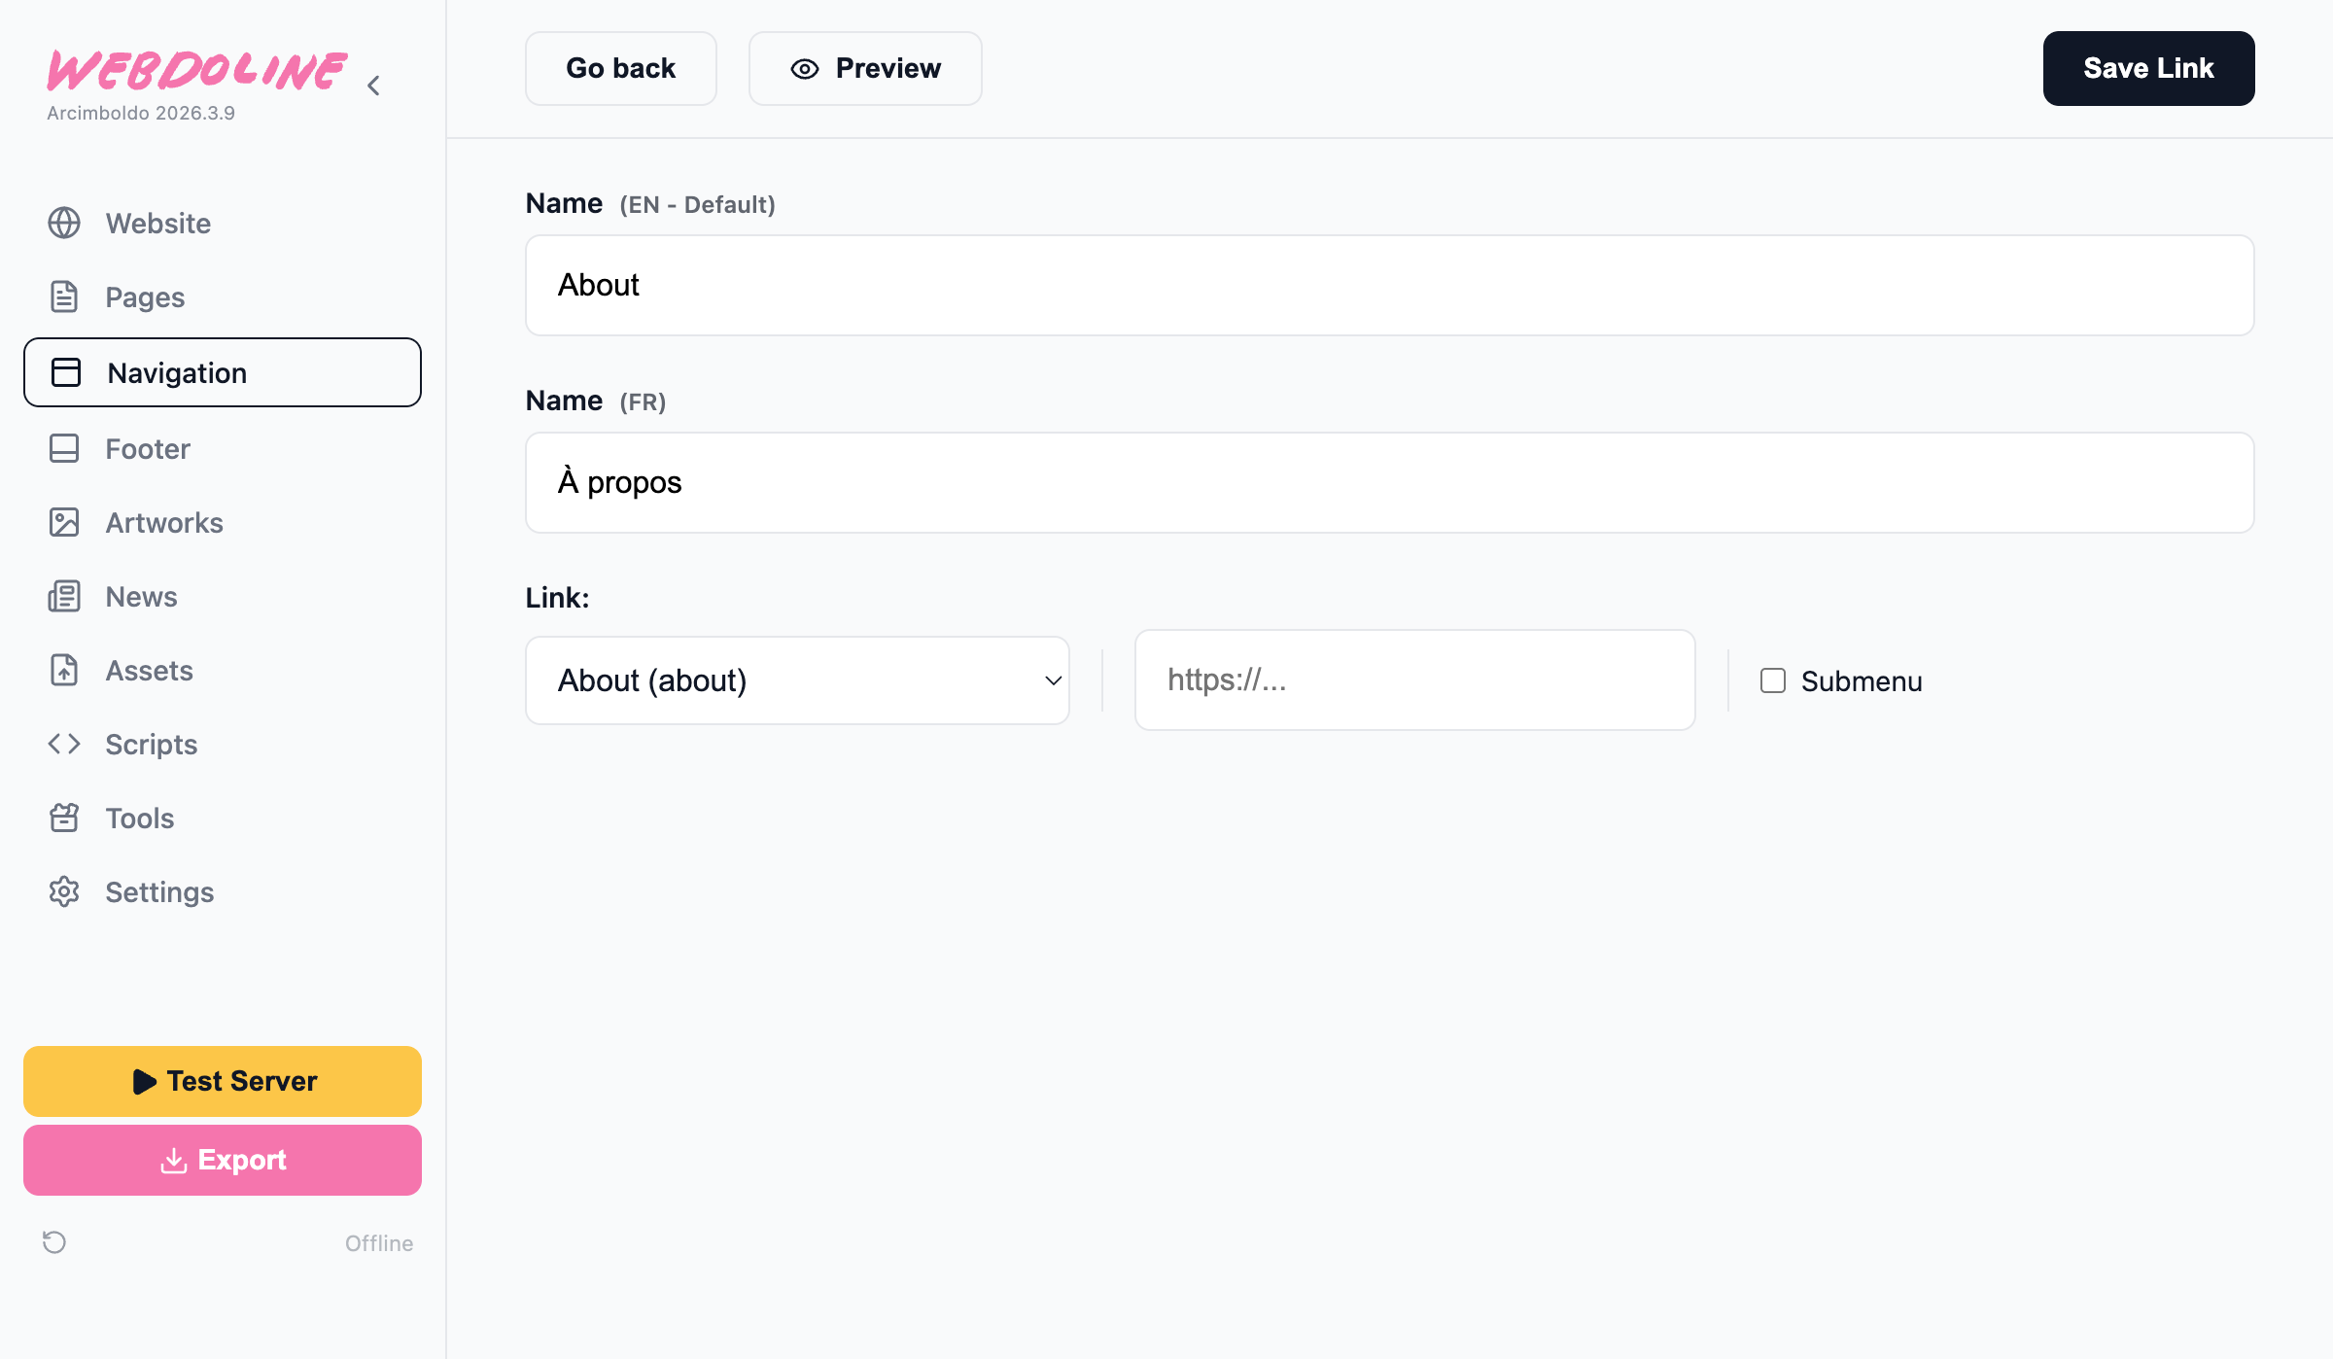
Task: Click the Website globe icon
Action: pyautogui.click(x=64, y=223)
